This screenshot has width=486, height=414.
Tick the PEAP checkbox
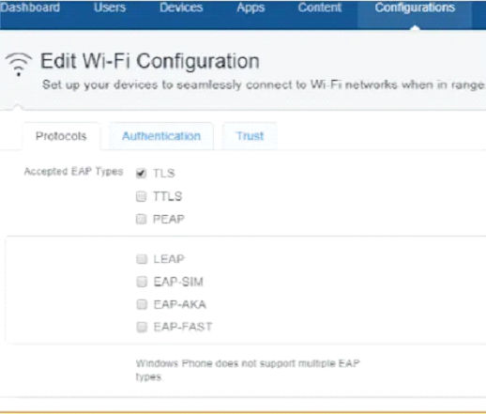tap(141, 219)
